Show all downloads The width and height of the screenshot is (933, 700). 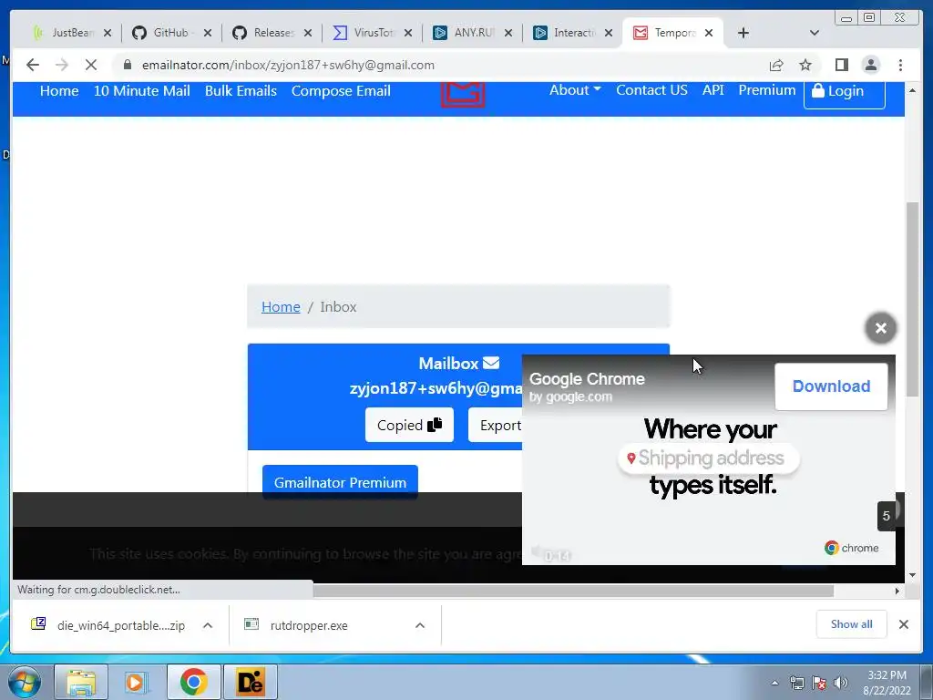tap(852, 623)
